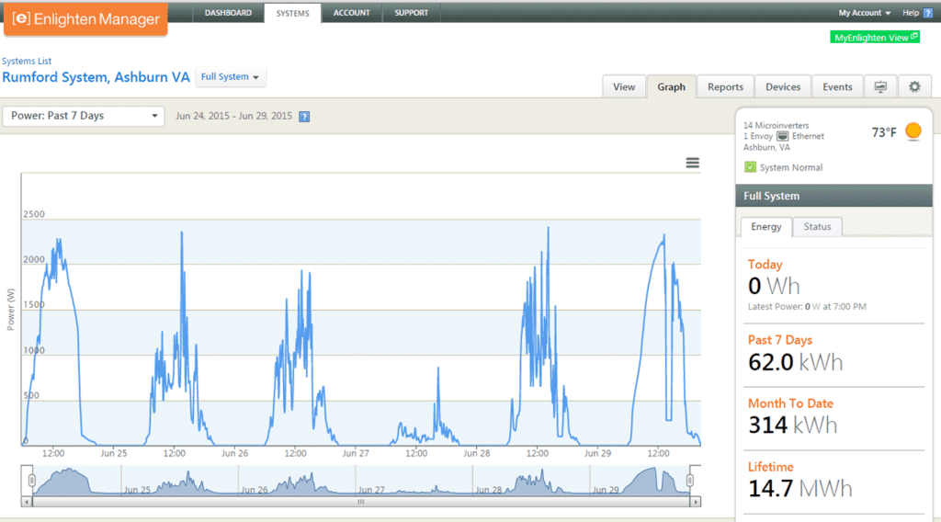The image size is (941, 522).
Task: Click the navigator scrollbar grip
Action: coord(360,502)
